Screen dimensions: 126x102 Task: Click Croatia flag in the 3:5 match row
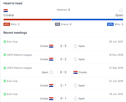(x=51, y=46)
